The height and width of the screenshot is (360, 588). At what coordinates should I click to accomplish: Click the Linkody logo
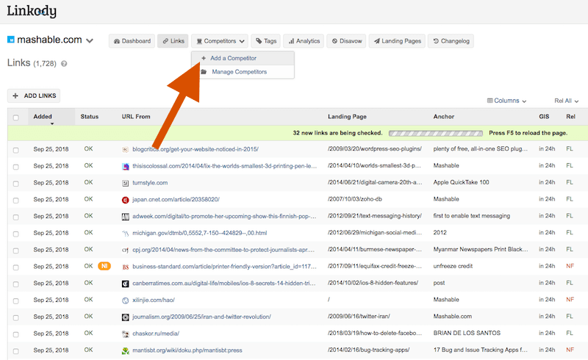[x=32, y=11]
